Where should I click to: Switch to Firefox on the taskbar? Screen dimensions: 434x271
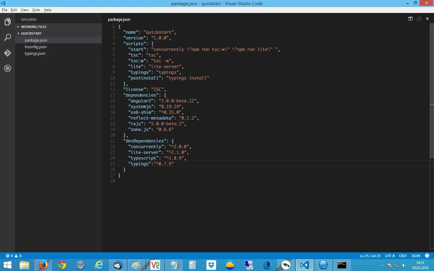coord(43,265)
